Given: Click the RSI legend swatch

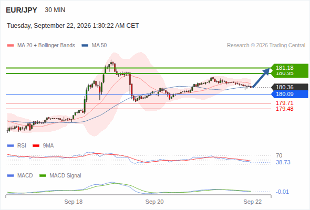Looking at the screenshot, I should (11, 146).
